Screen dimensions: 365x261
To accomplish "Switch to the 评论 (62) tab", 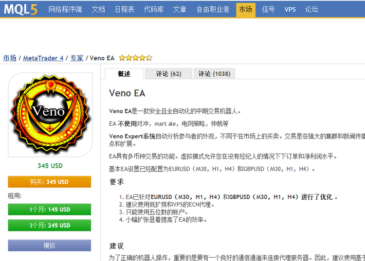I will click(168, 74).
